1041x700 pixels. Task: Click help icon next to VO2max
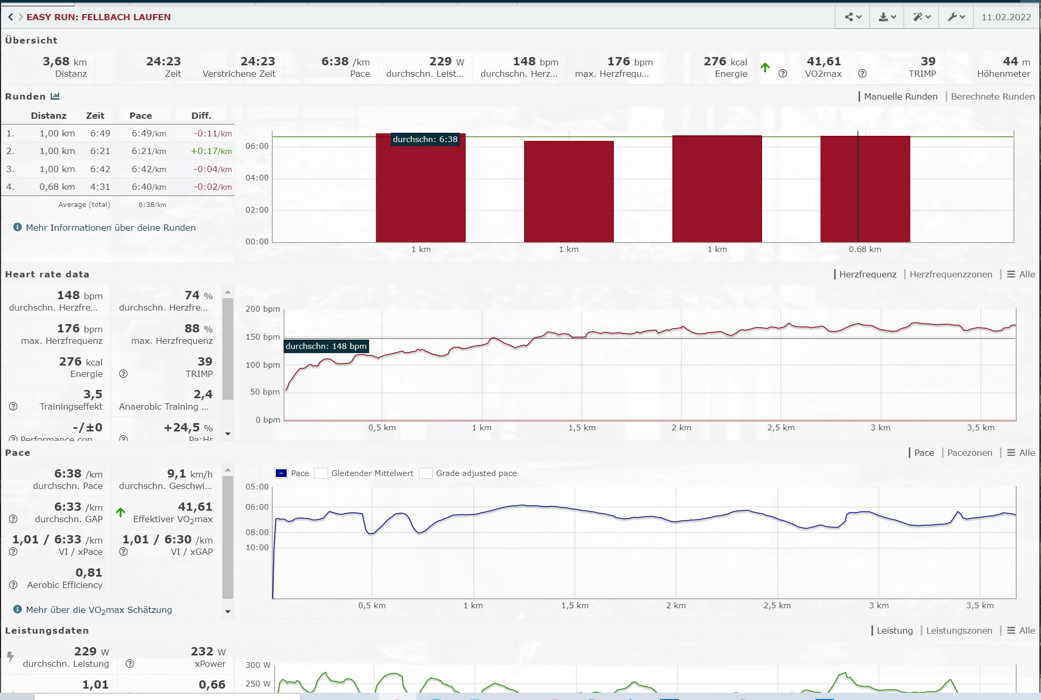(x=783, y=74)
